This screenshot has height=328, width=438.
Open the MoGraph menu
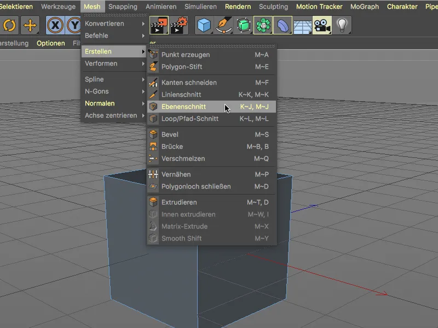[x=365, y=7]
